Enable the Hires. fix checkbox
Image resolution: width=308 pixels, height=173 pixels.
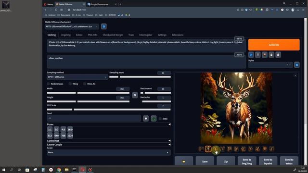click(85, 84)
